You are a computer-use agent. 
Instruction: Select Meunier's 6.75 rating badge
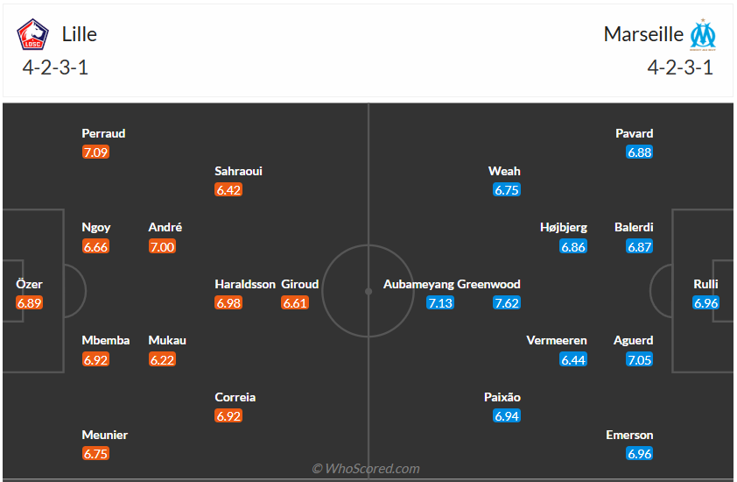pyautogui.click(x=95, y=454)
